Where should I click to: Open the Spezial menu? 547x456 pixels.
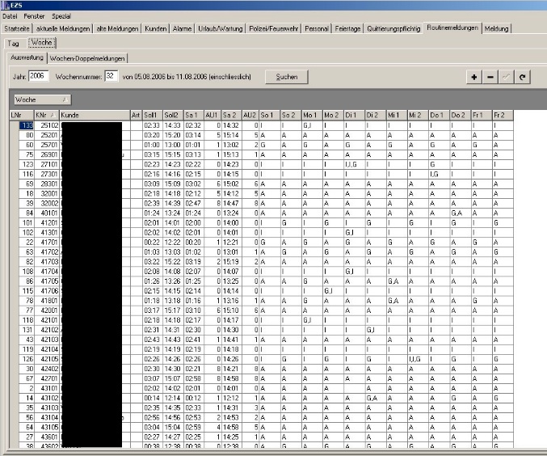[x=61, y=16]
